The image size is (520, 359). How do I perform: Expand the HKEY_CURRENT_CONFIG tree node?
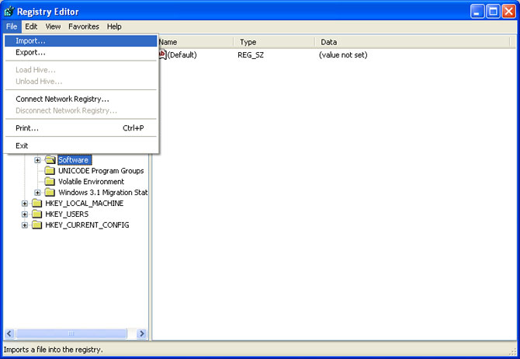coord(25,225)
